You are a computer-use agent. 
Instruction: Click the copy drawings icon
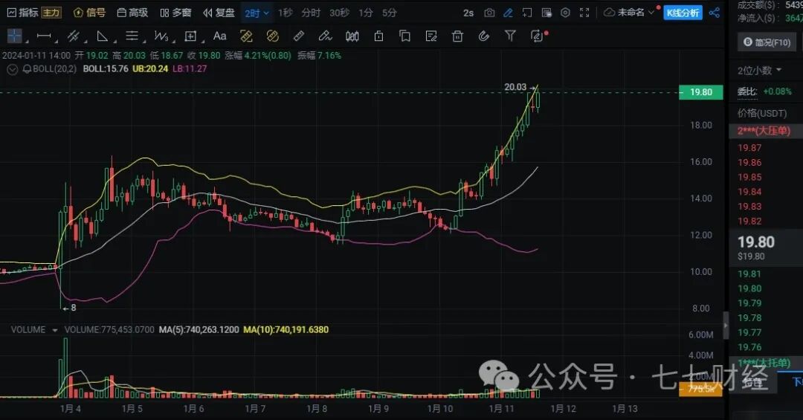pos(404,36)
